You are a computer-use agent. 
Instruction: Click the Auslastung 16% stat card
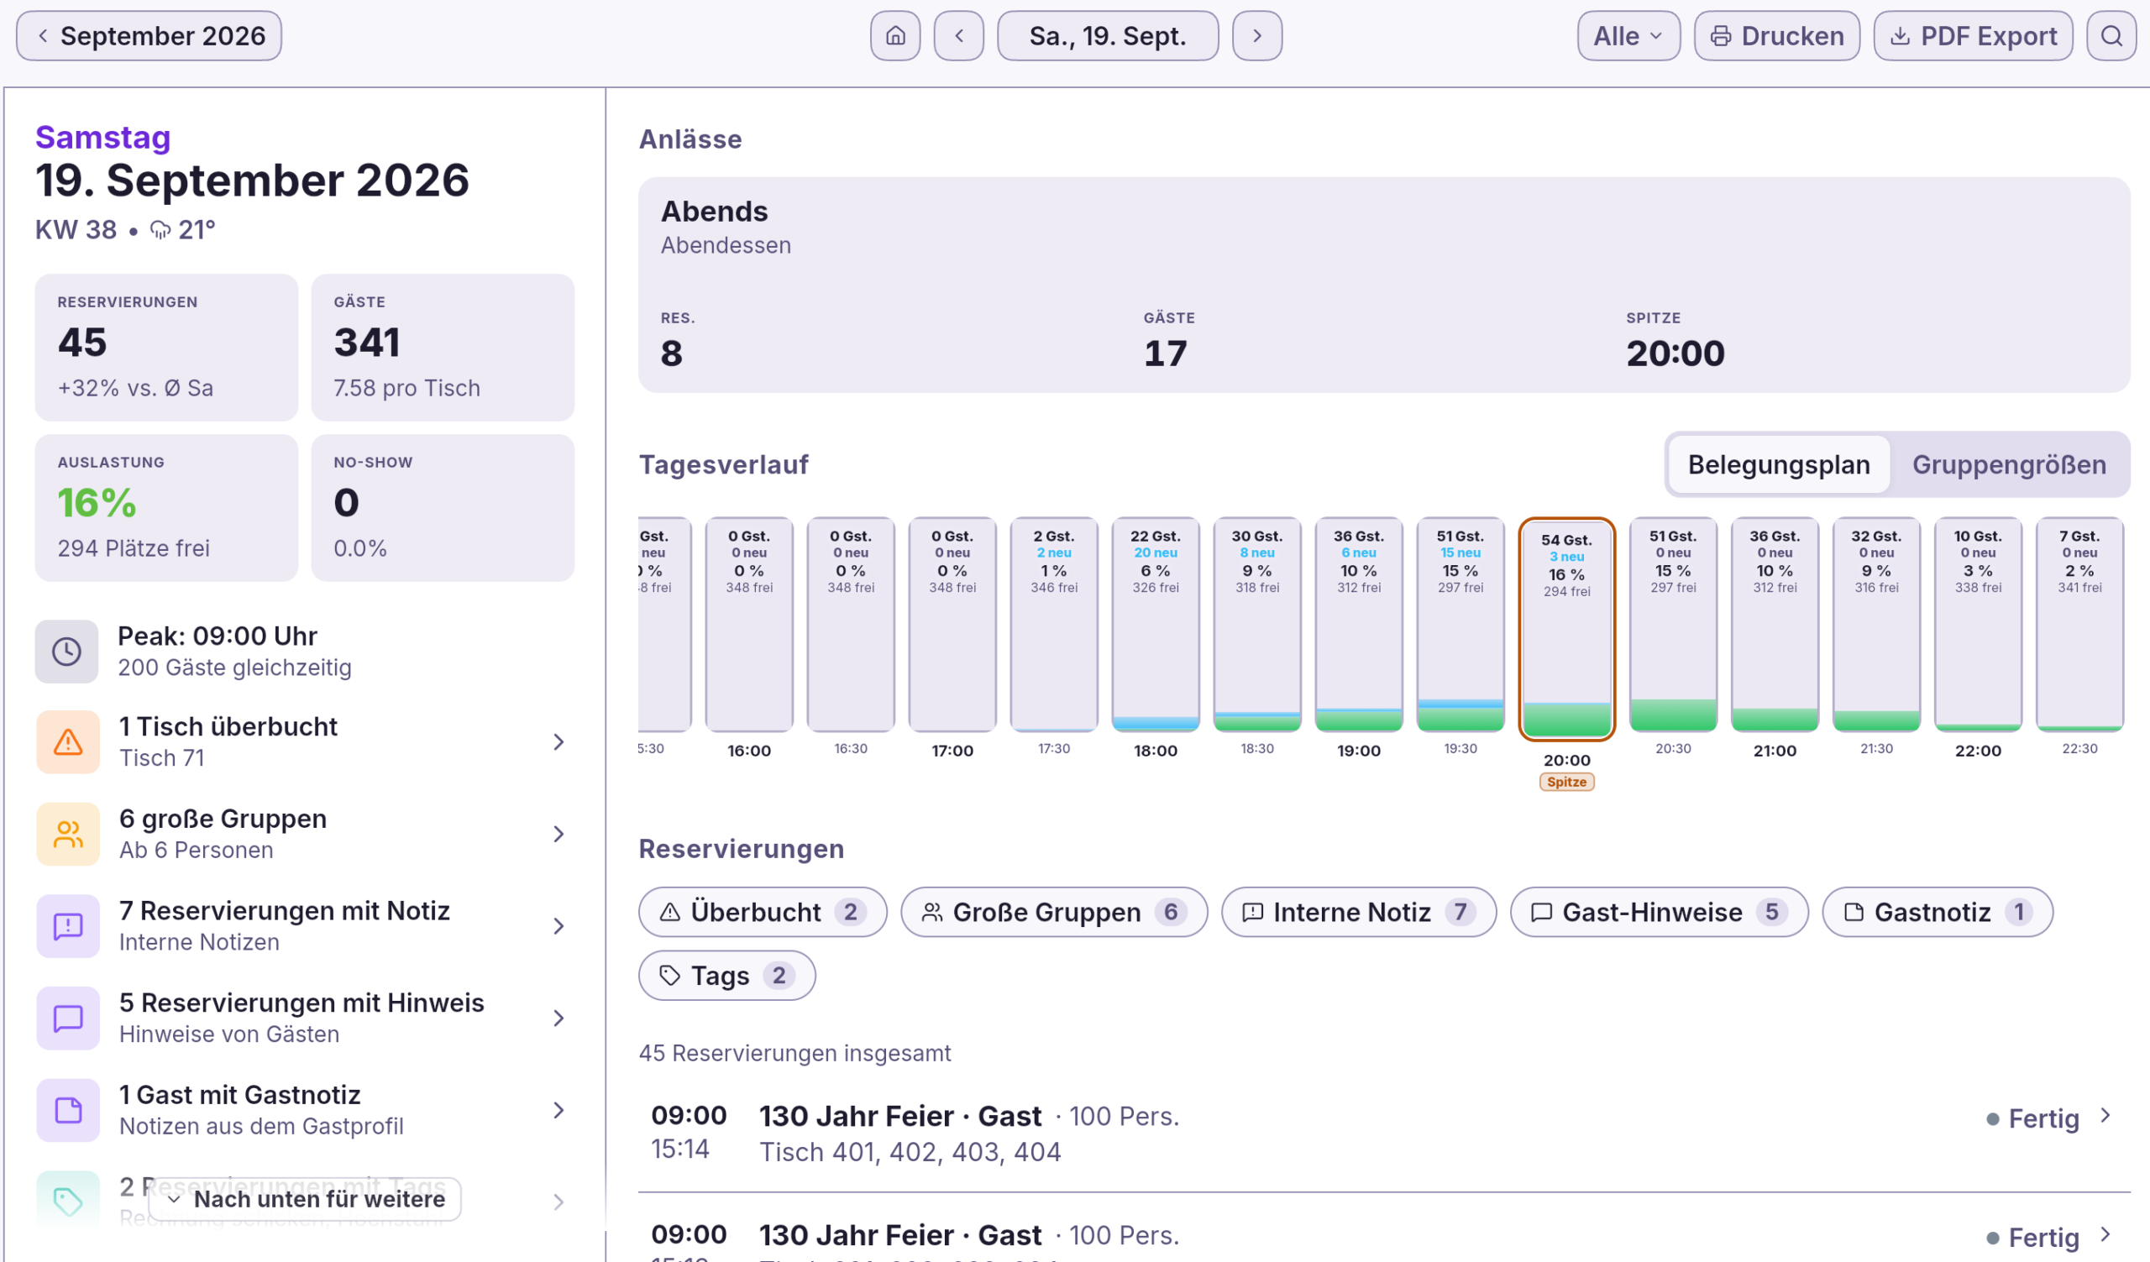pyautogui.click(x=166, y=508)
